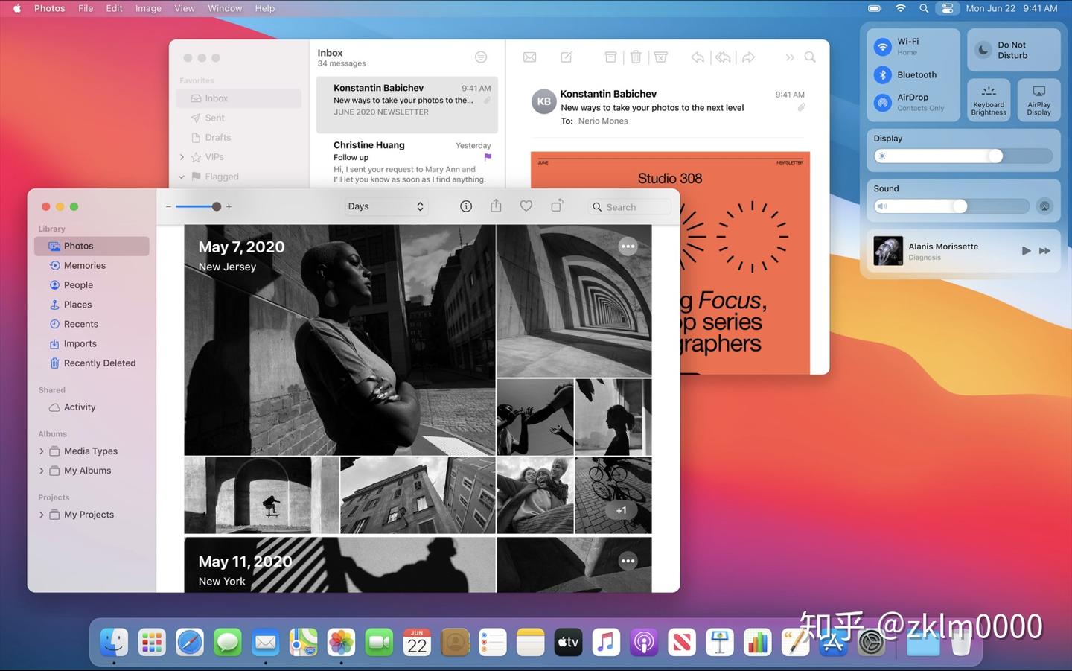
Task: Open the Window menu in the menu bar
Action: pos(224,8)
